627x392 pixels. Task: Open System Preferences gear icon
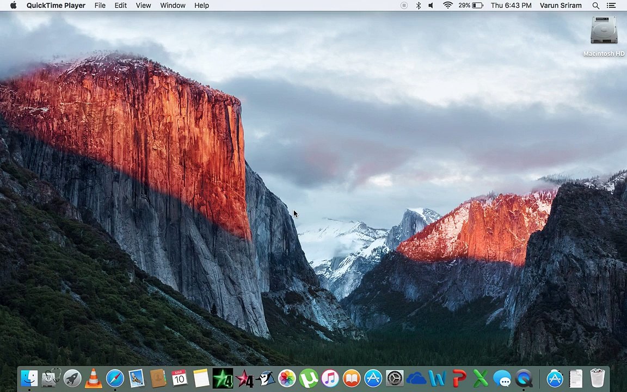[395, 378]
